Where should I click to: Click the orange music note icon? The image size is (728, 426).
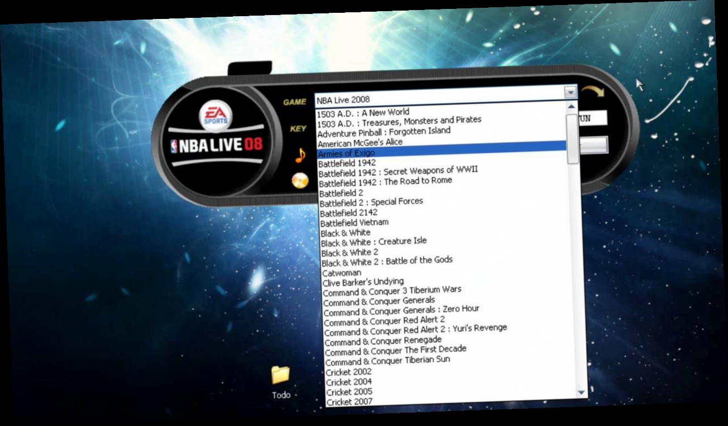coord(300,156)
